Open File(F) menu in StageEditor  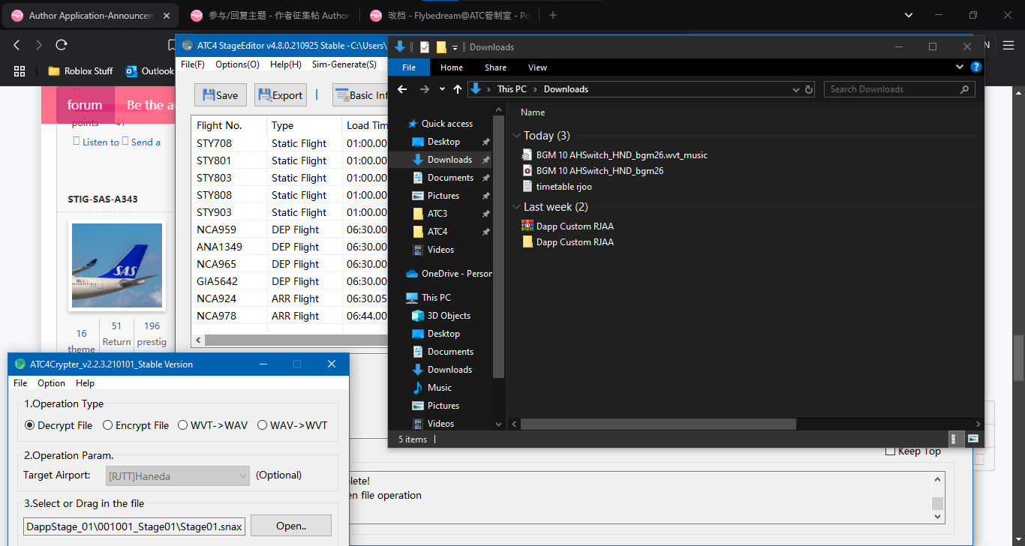pyautogui.click(x=193, y=64)
